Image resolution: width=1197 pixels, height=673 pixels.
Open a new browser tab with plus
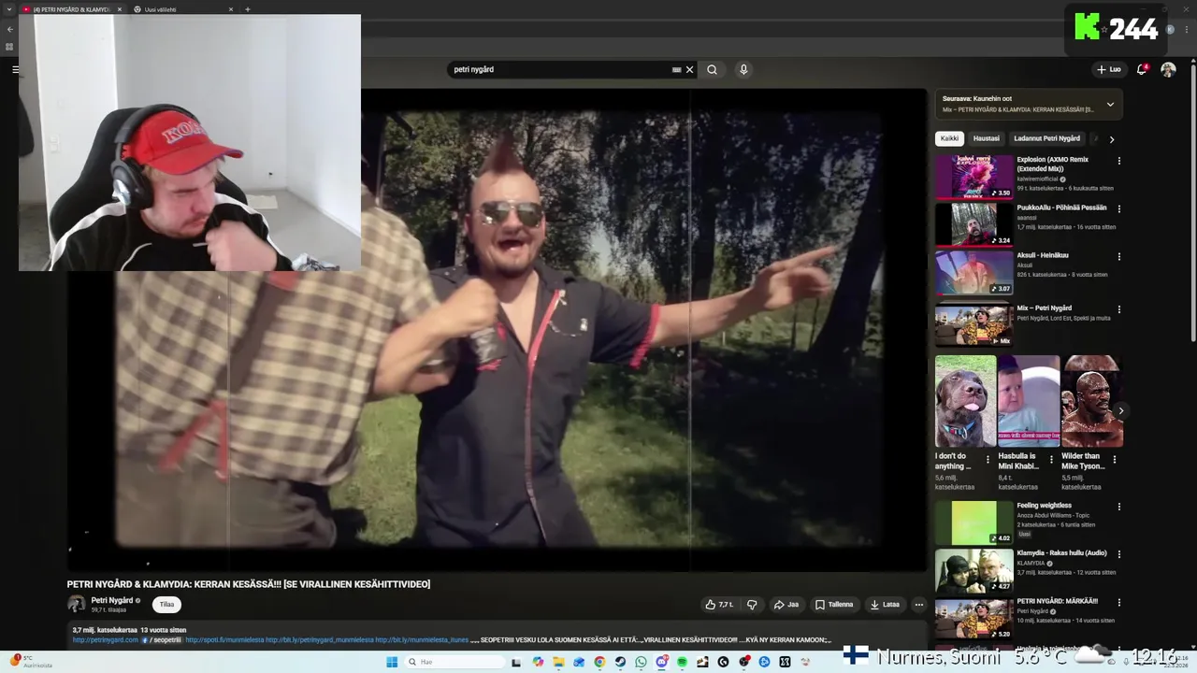tap(248, 9)
